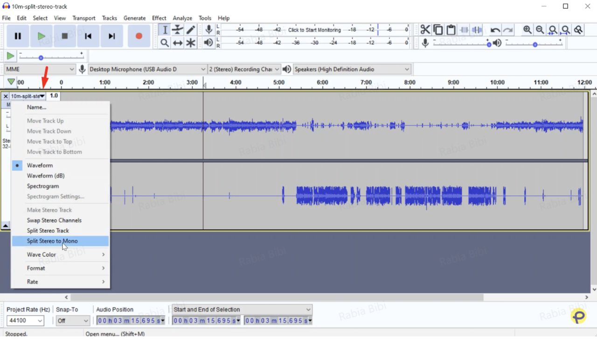Select the Envelope tool
This screenshot has width=597, height=339.
click(178, 29)
